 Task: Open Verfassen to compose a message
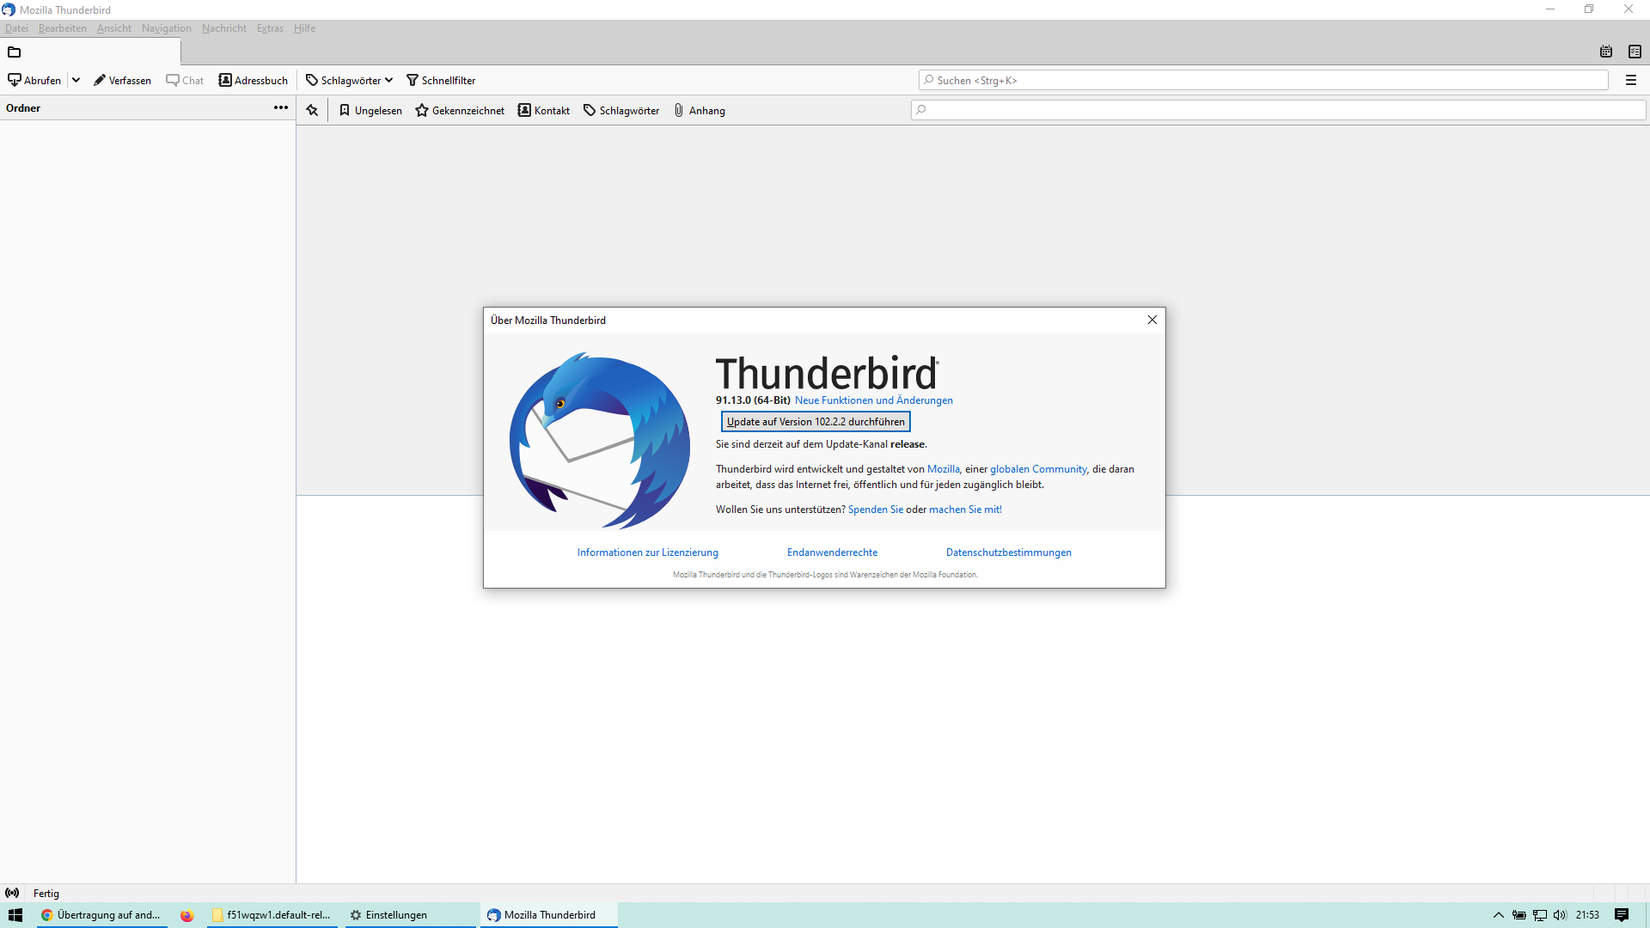[x=122, y=80]
